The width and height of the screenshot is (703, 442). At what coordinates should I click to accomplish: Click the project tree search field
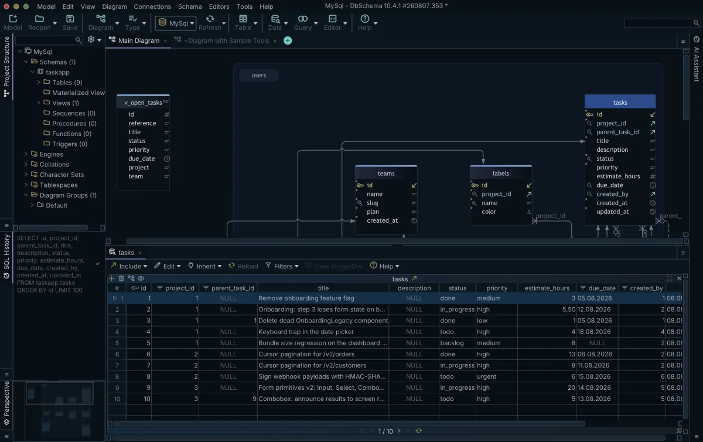[x=49, y=40]
